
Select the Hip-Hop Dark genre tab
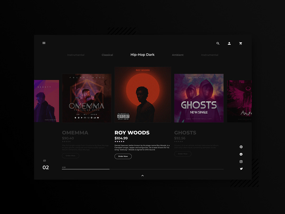[x=142, y=55]
